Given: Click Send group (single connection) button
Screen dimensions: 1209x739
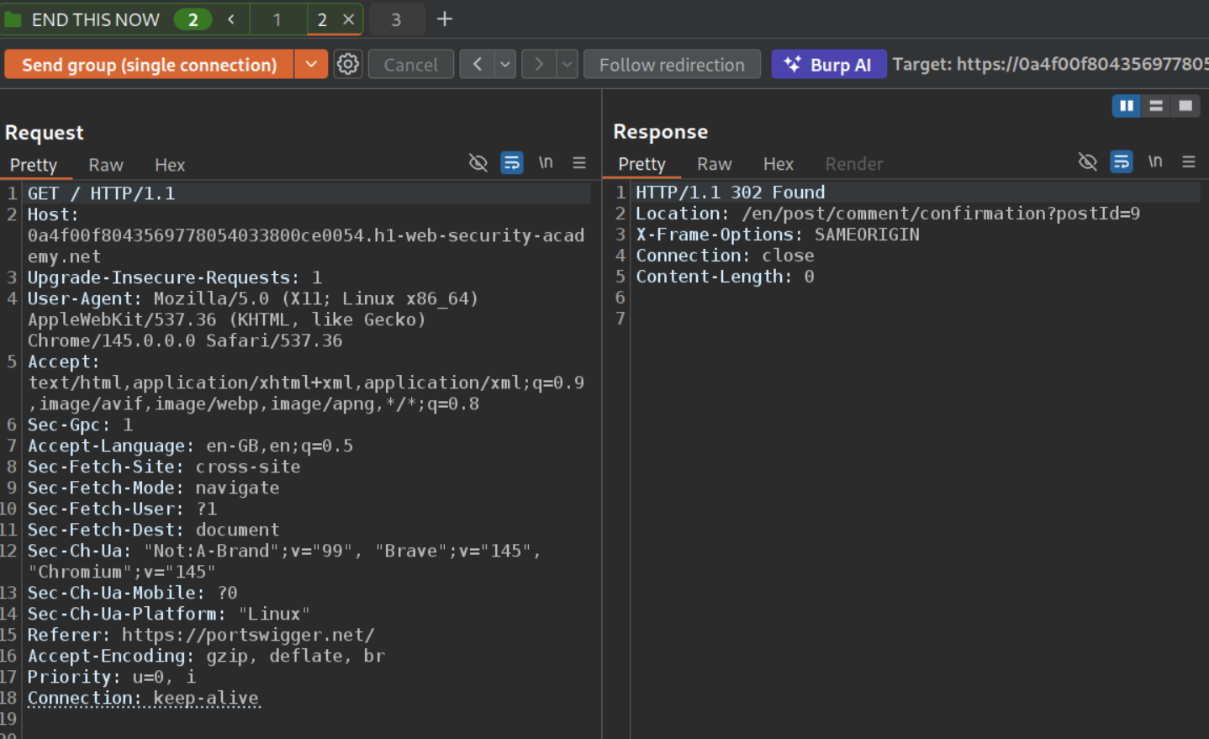Looking at the screenshot, I should point(149,65).
